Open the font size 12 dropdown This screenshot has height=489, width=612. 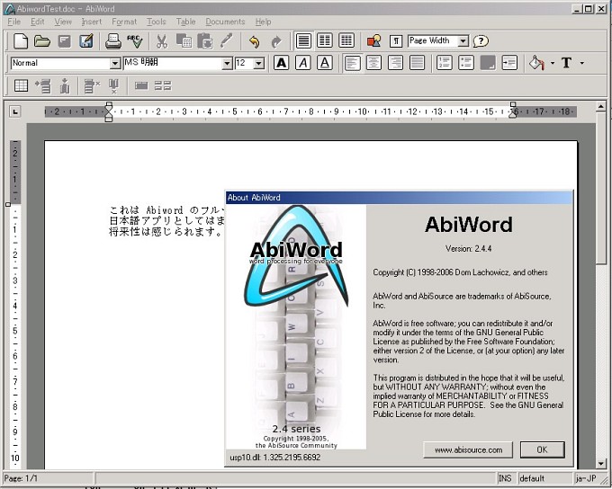tap(259, 63)
